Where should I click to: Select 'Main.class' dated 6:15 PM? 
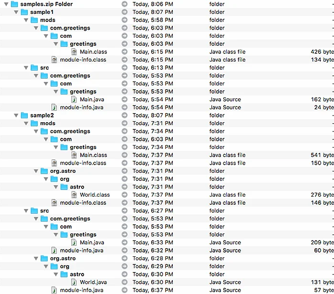(x=94, y=52)
